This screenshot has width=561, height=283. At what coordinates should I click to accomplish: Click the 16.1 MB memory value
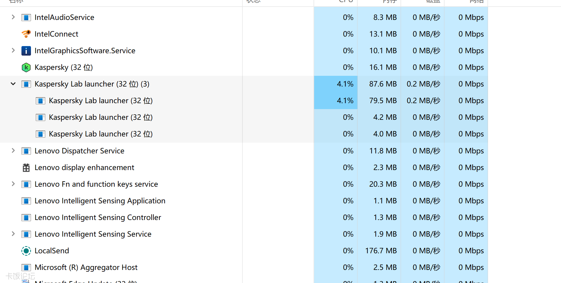(383, 67)
